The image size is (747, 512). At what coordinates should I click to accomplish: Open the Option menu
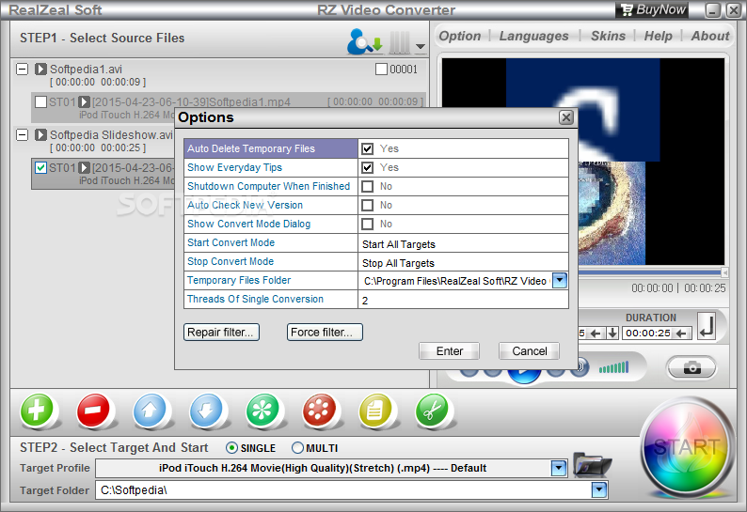(460, 36)
